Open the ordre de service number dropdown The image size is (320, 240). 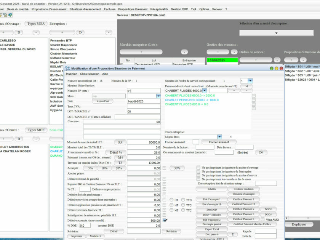pyautogui.click(x=250, y=81)
